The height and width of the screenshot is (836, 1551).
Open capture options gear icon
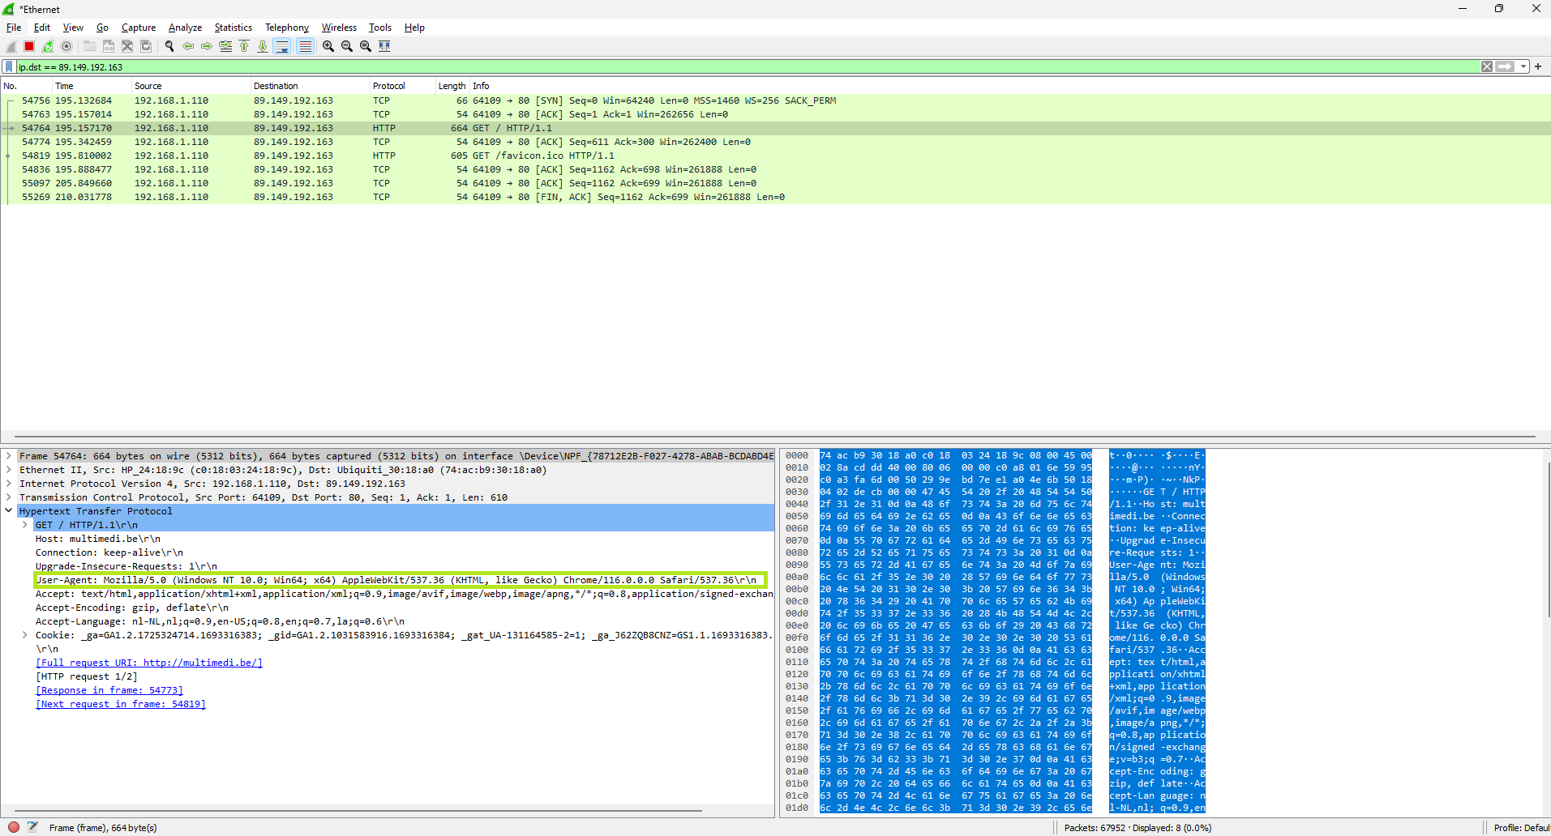(x=66, y=46)
